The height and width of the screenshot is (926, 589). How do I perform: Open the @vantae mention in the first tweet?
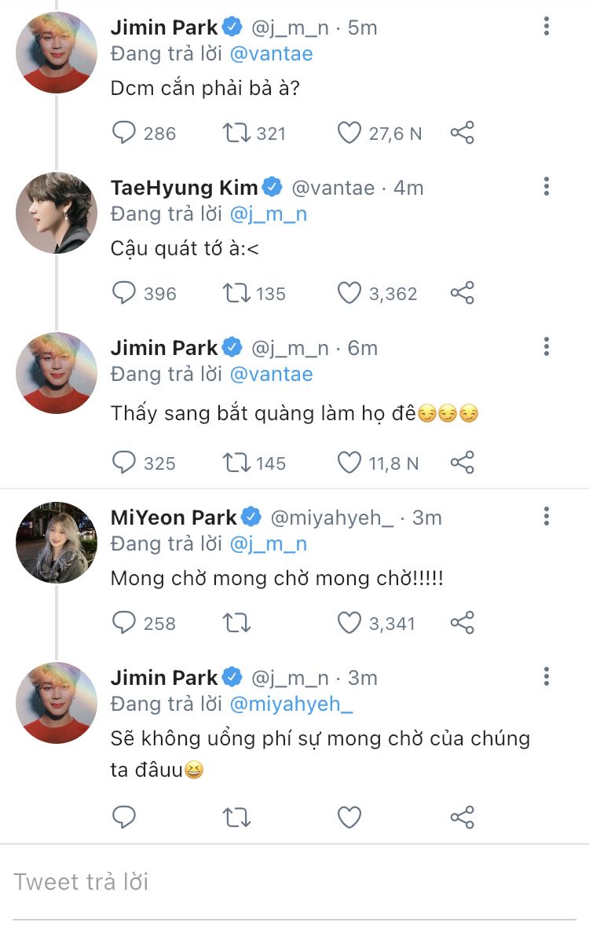coord(271,53)
